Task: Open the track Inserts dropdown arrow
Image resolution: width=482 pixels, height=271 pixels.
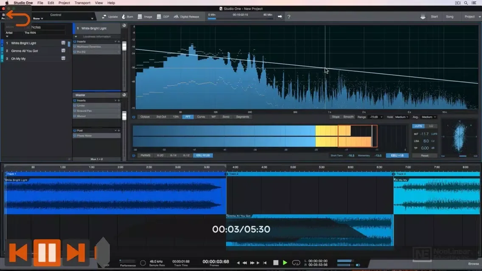Action: click(x=115, y=42)
